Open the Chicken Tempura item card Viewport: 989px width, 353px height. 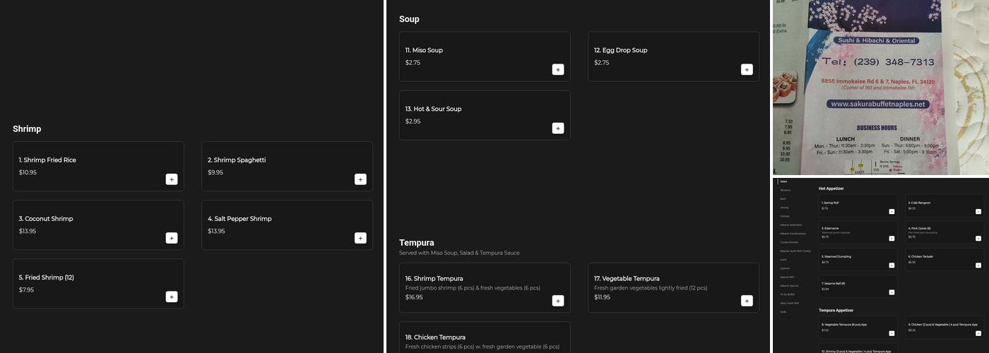(x=484, y=338)
